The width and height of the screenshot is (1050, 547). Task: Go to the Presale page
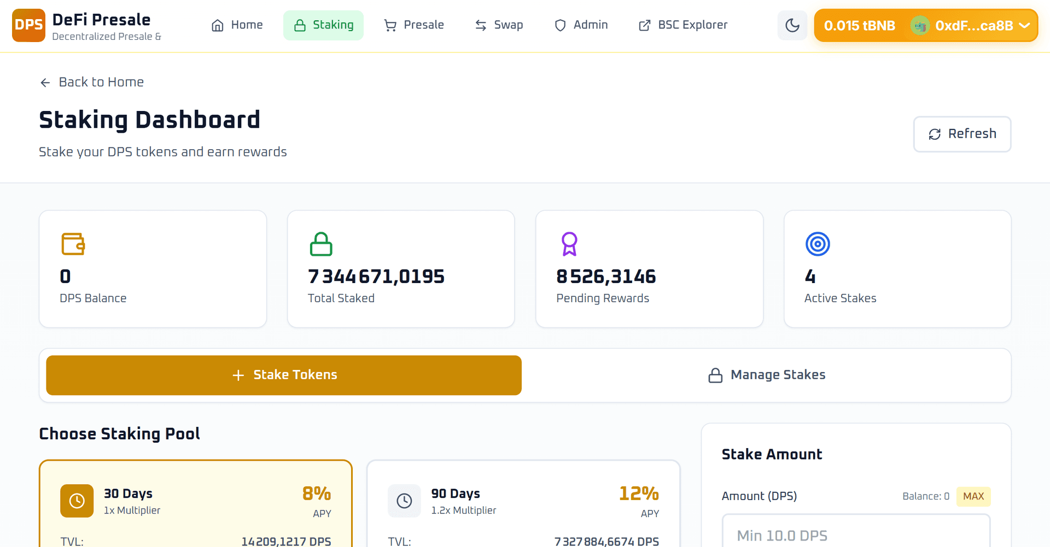point(414,25)
